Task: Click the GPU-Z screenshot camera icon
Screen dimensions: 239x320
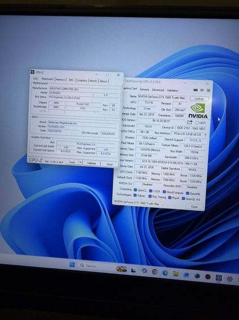Action: click(195, 90)
